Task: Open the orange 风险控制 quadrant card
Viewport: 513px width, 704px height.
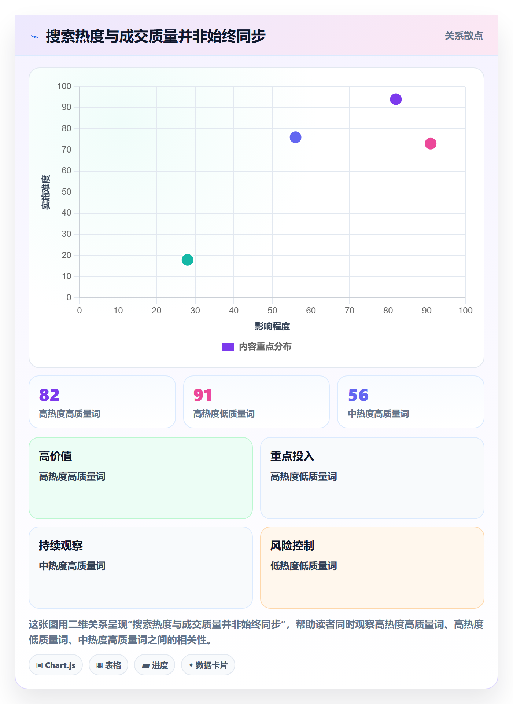Action: click(x=372, y=568)
